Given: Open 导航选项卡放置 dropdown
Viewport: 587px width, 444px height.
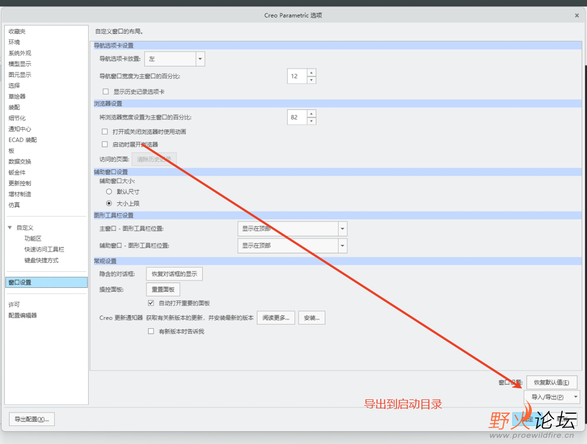Looking at the screenshot, I should 200,59.
